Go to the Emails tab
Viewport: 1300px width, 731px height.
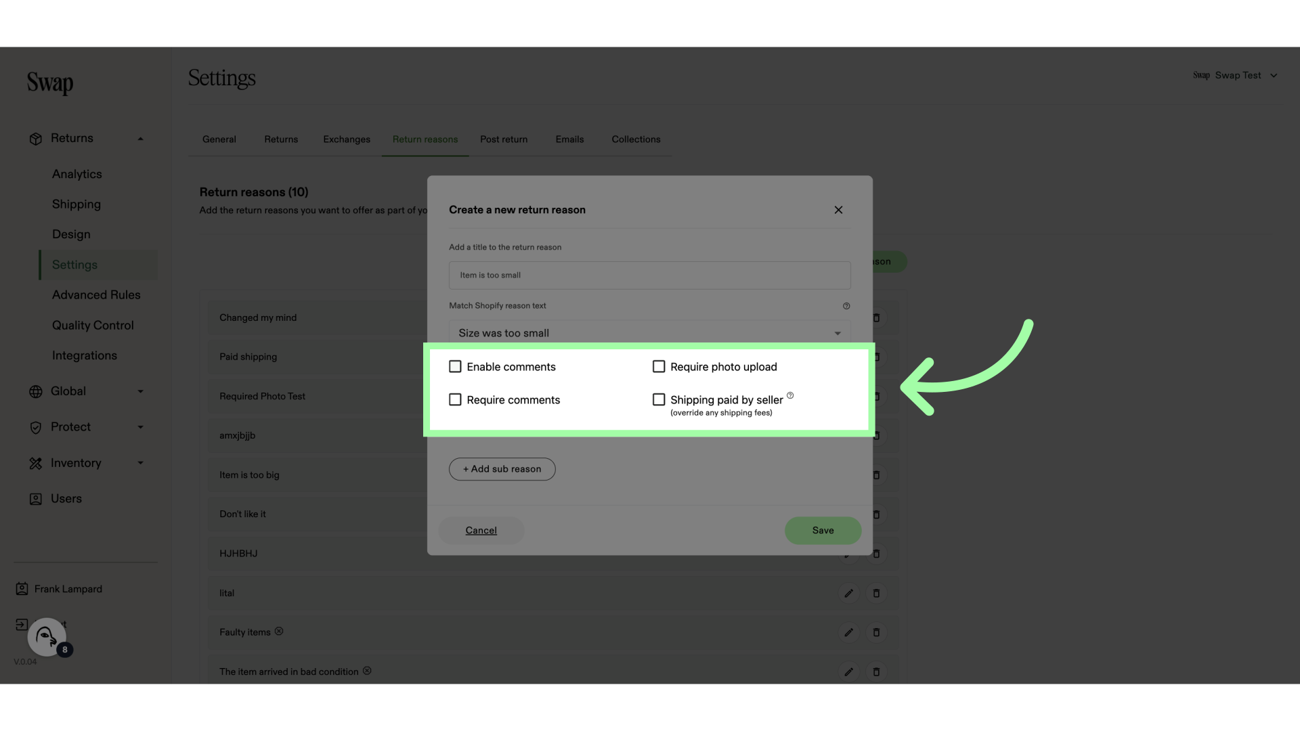569,139
